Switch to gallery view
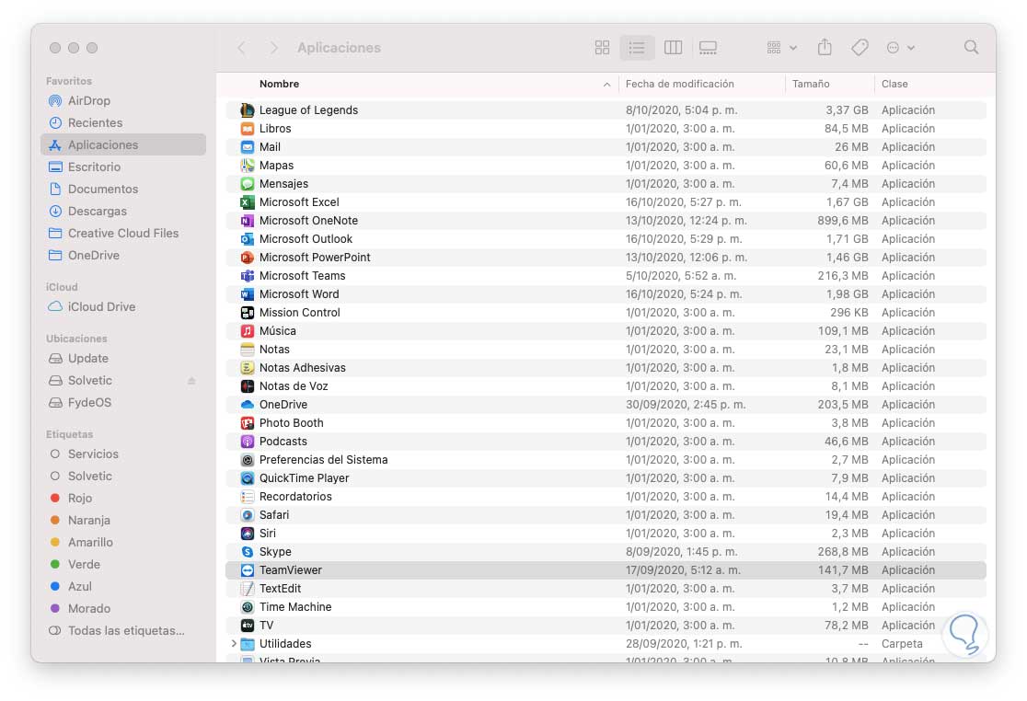Image resolution: width=1027 pixels, height=701 pixels. [x=708, y=48]
